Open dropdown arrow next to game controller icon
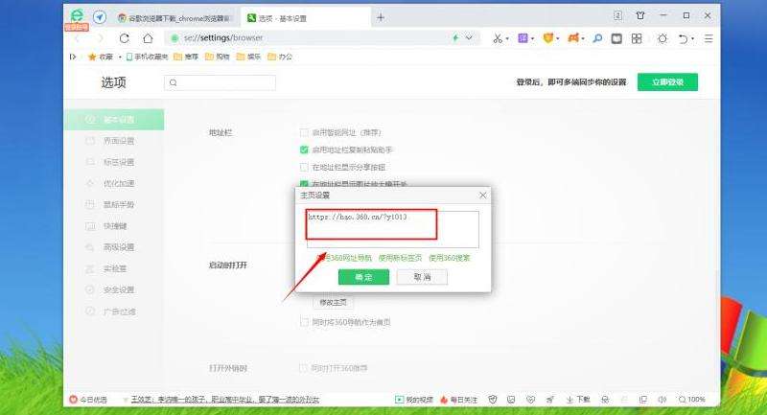767x415 pixels. point(583,38)
